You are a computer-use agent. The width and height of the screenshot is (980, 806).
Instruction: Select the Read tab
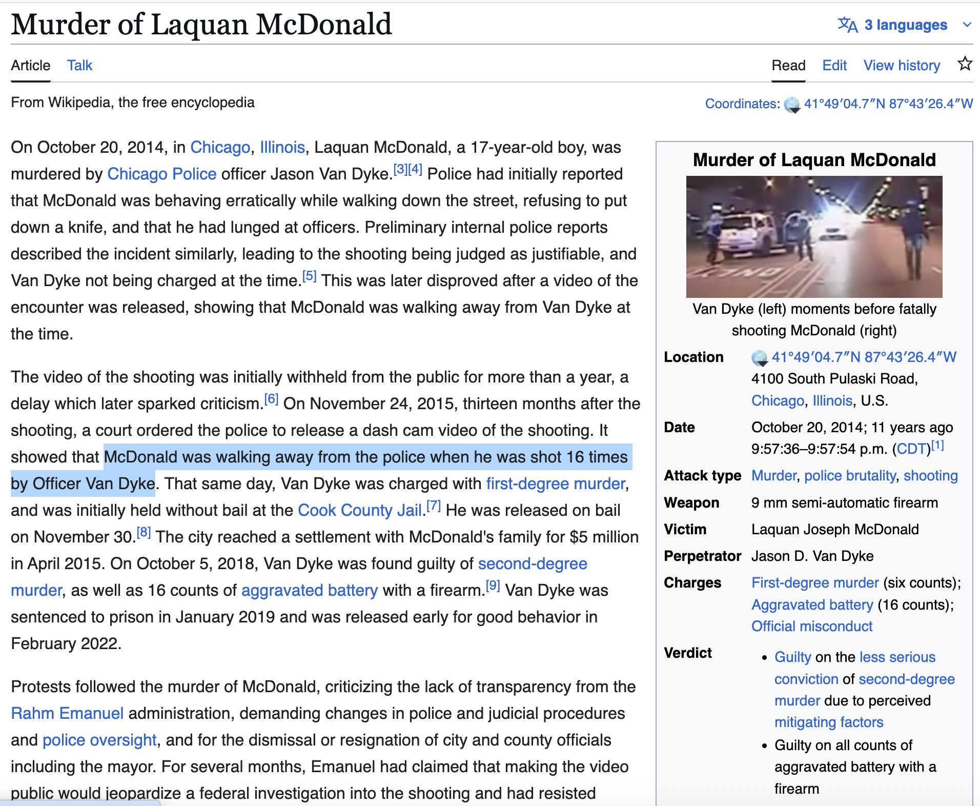pyautogui.click(x=788, y=66)
